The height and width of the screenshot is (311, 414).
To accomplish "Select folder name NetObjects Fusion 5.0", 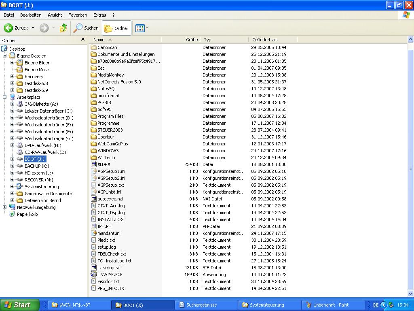I will click(x=119, y=82).
